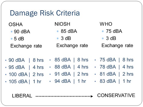Viewport: 143px width, 107px height.
Task: Click the OSHA Exchange rate text
Action: click(26, 46)
